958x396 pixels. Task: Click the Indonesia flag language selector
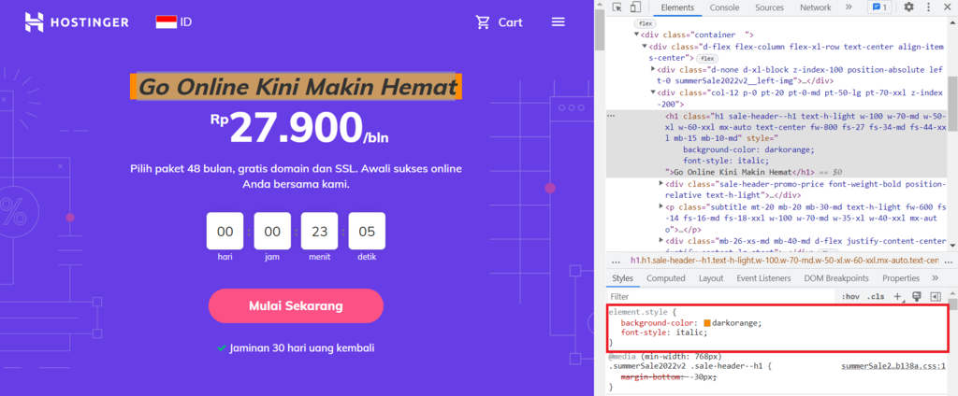(174, 22)
